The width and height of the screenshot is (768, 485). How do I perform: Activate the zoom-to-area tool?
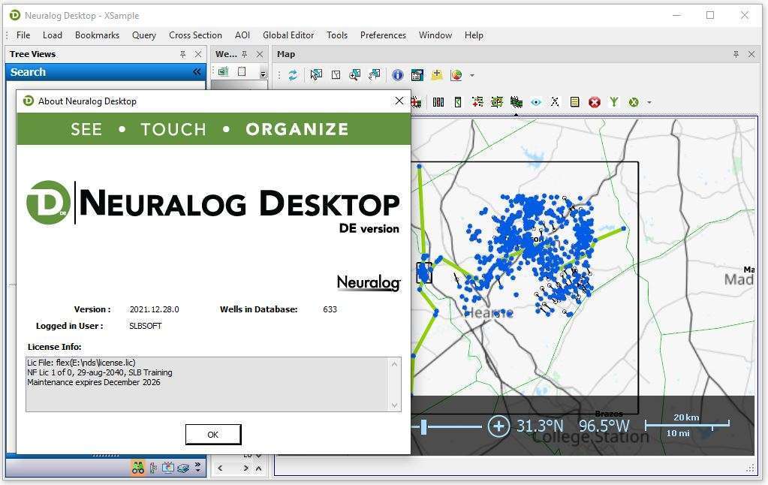point(354,75)
